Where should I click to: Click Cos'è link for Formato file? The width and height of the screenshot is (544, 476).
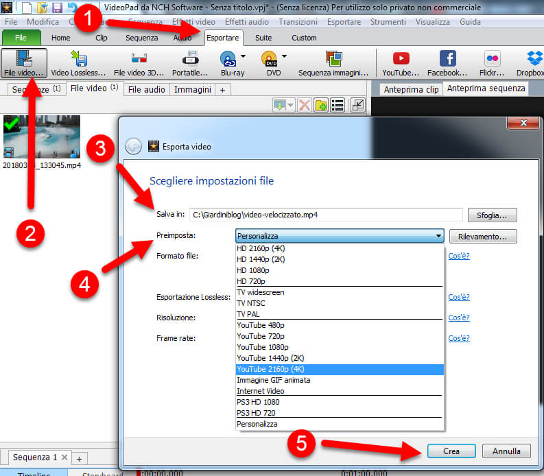[459, 256]
